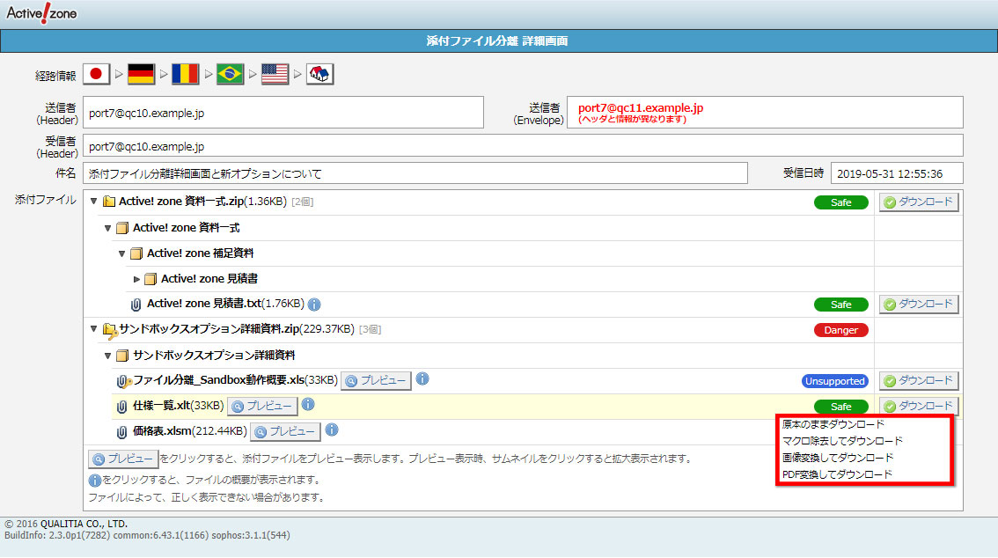
Task: Click the 件名 subject field
Action: click(x=415, y=173)
